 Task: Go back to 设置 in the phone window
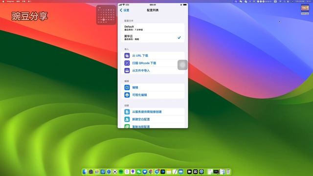125,10
